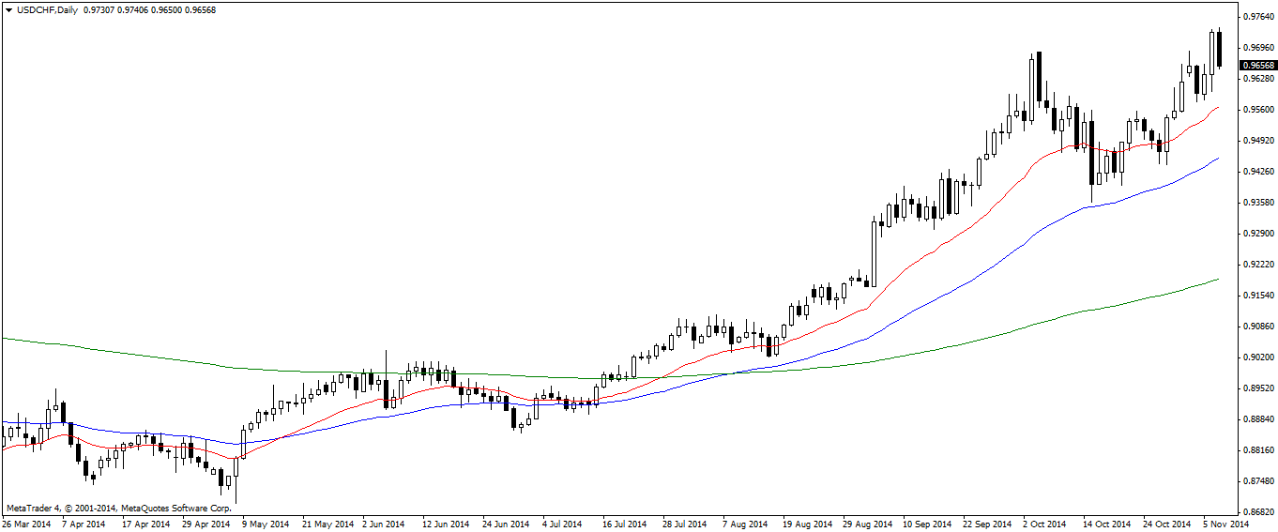Click the 0.94920 price axis label

click(x=1259, y=141)
